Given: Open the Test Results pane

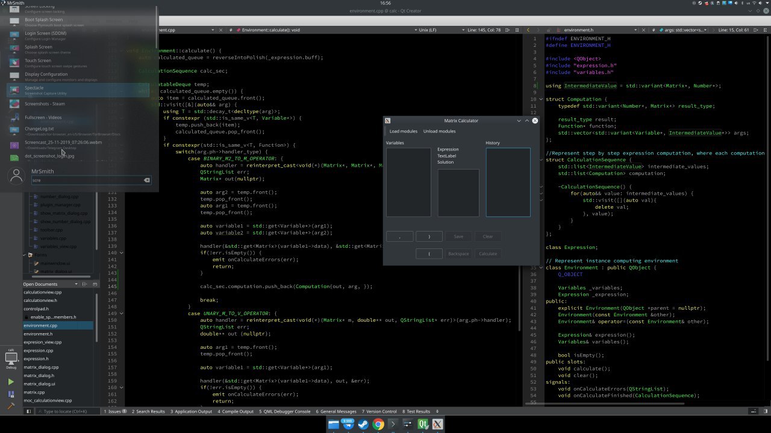Looking at the screenshot, I should point(416,411).
